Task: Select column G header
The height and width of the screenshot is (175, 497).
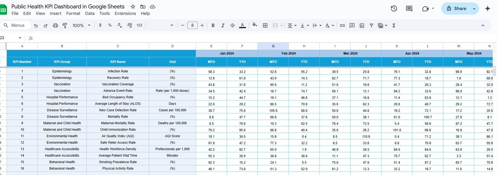Action: (273, 46)
